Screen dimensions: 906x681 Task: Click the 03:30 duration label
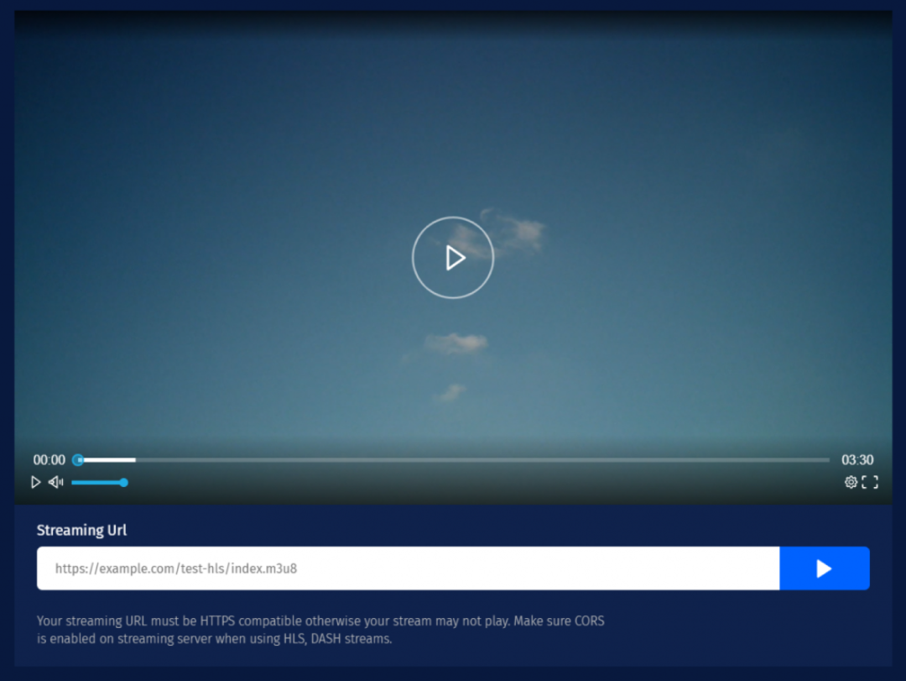(x=857, y=460)
